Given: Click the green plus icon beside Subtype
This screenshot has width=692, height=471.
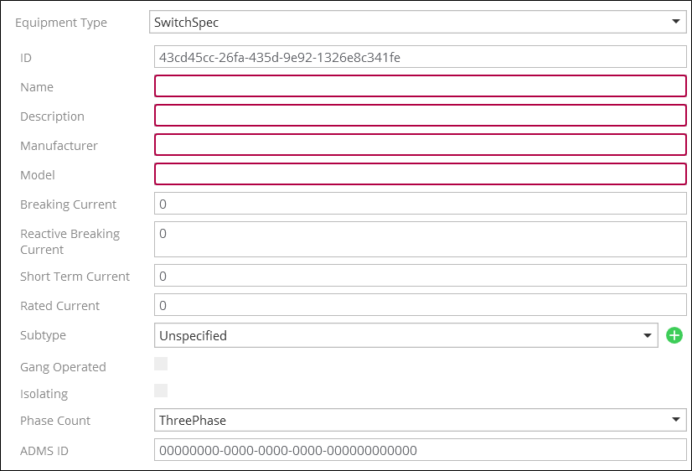Looking at the screenshot, I should click(674, 335).
